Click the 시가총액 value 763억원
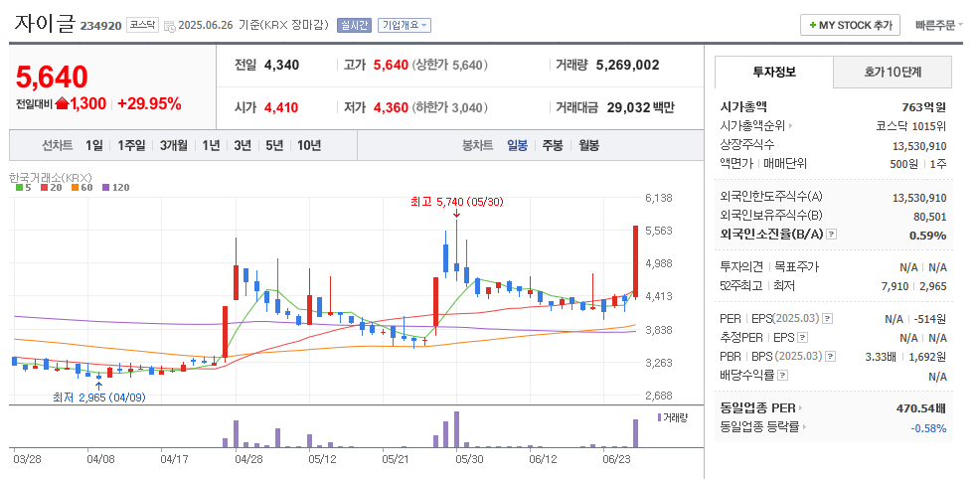The height and width of the screenshot is (479, 977). (923, 107)
